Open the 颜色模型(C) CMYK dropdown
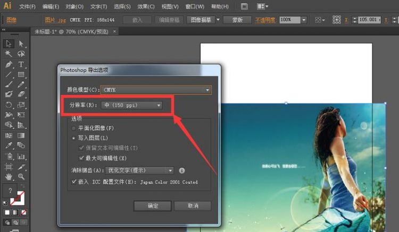This screenshot has height=232, width=399. pyautogui.click(x=156, y=90)
